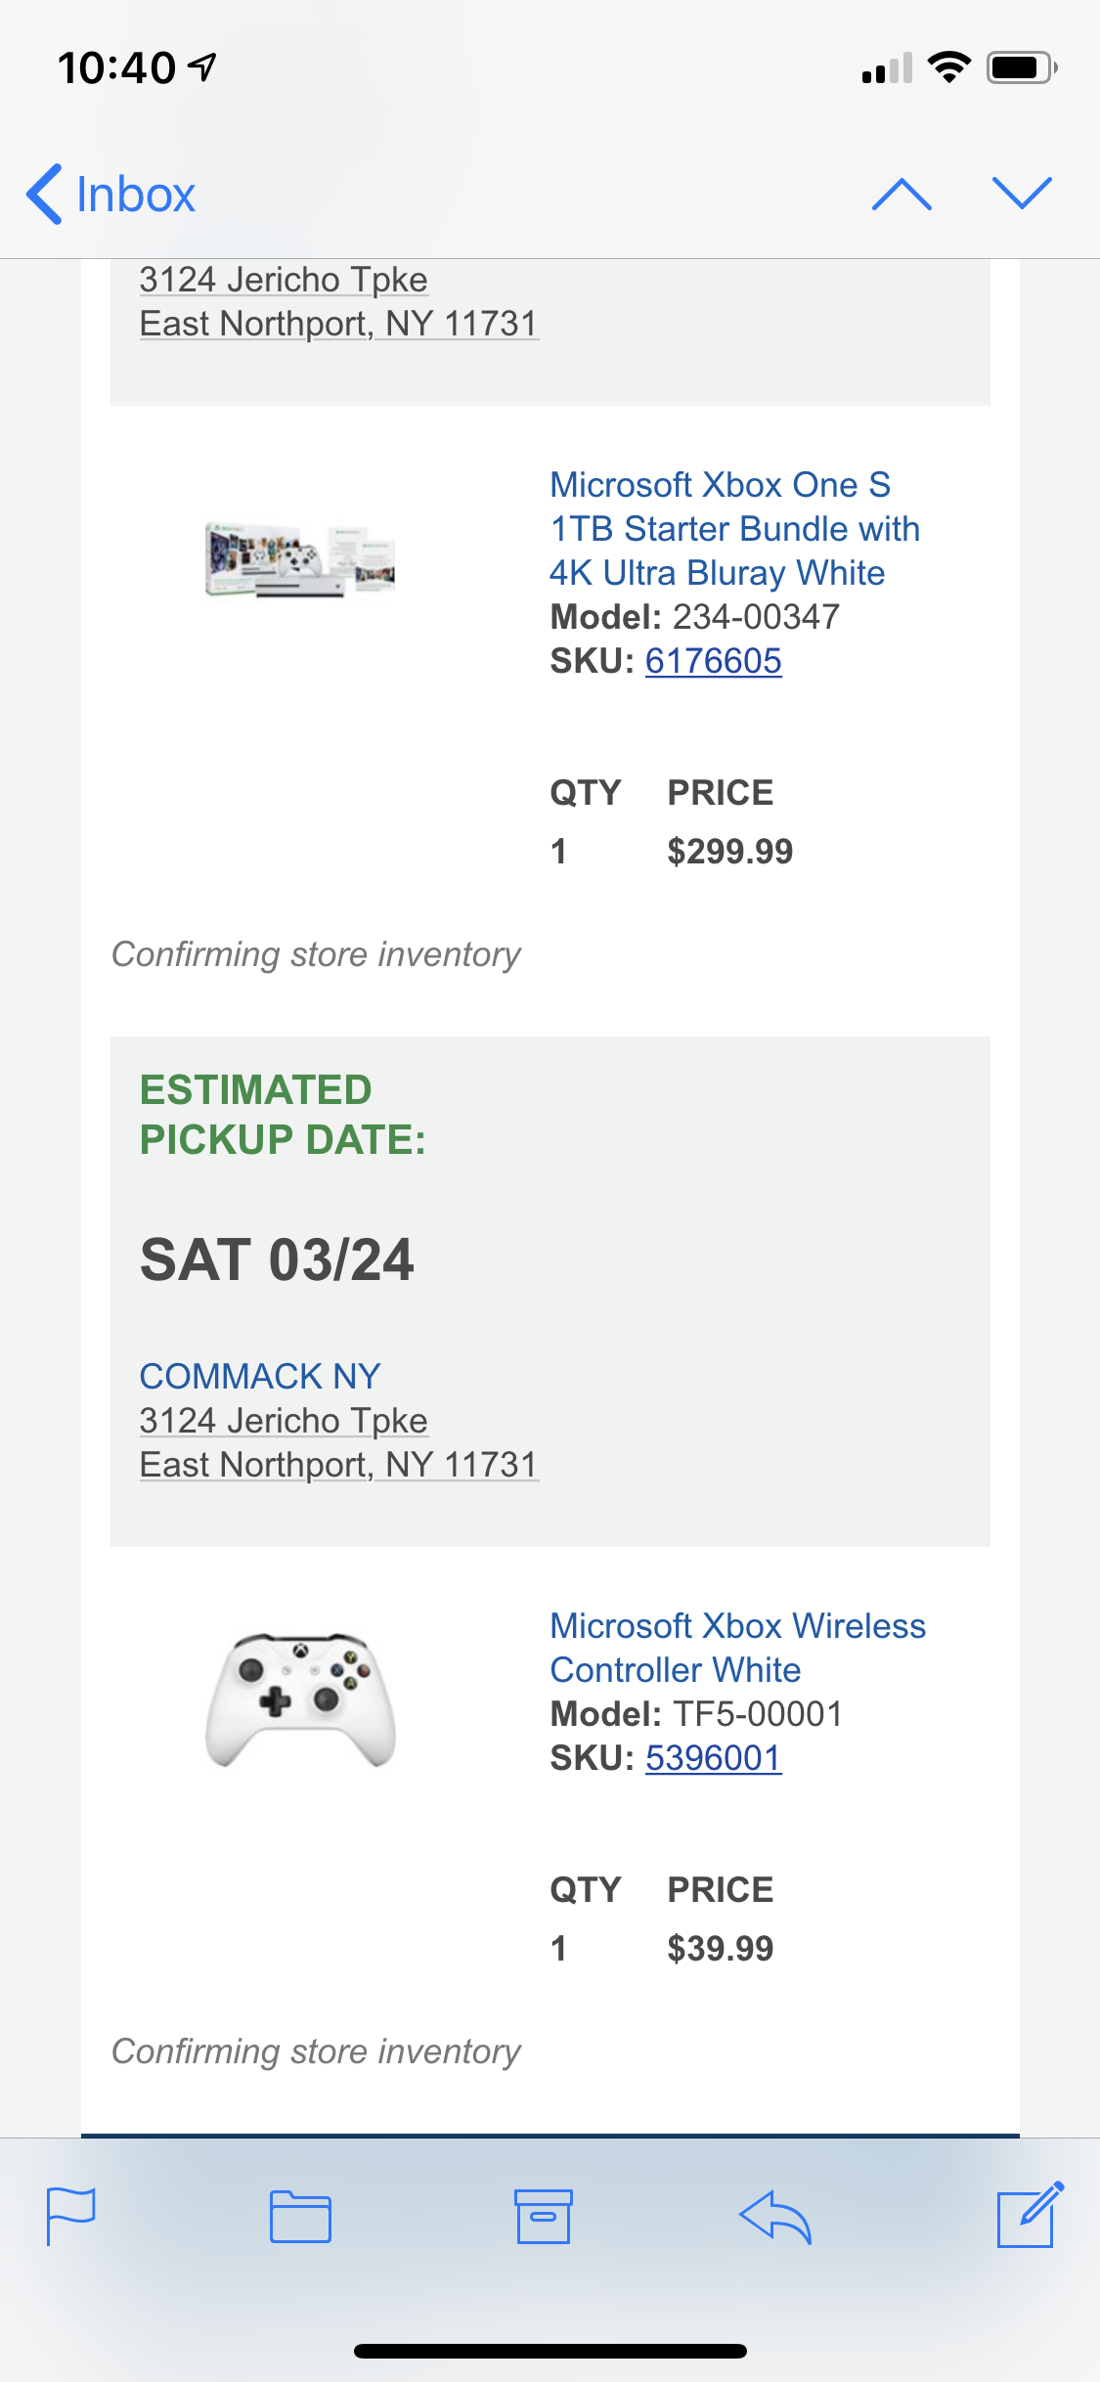This screenshot has width=1100, height=2382.
Task: Return to Inbox using the Inbox label
Action: click(x=136, y=195)
